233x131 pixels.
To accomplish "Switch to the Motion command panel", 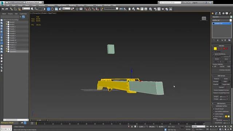I will (223, 13).
